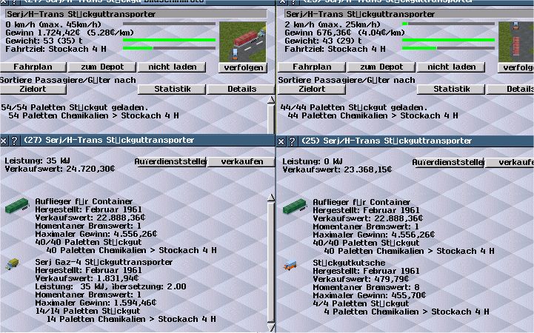Viewport: 534px width, 333px height.
Task: Click Zielort sort button in 54-pallet convoy window
Action: pyautogui.click(x=33, y=89)
